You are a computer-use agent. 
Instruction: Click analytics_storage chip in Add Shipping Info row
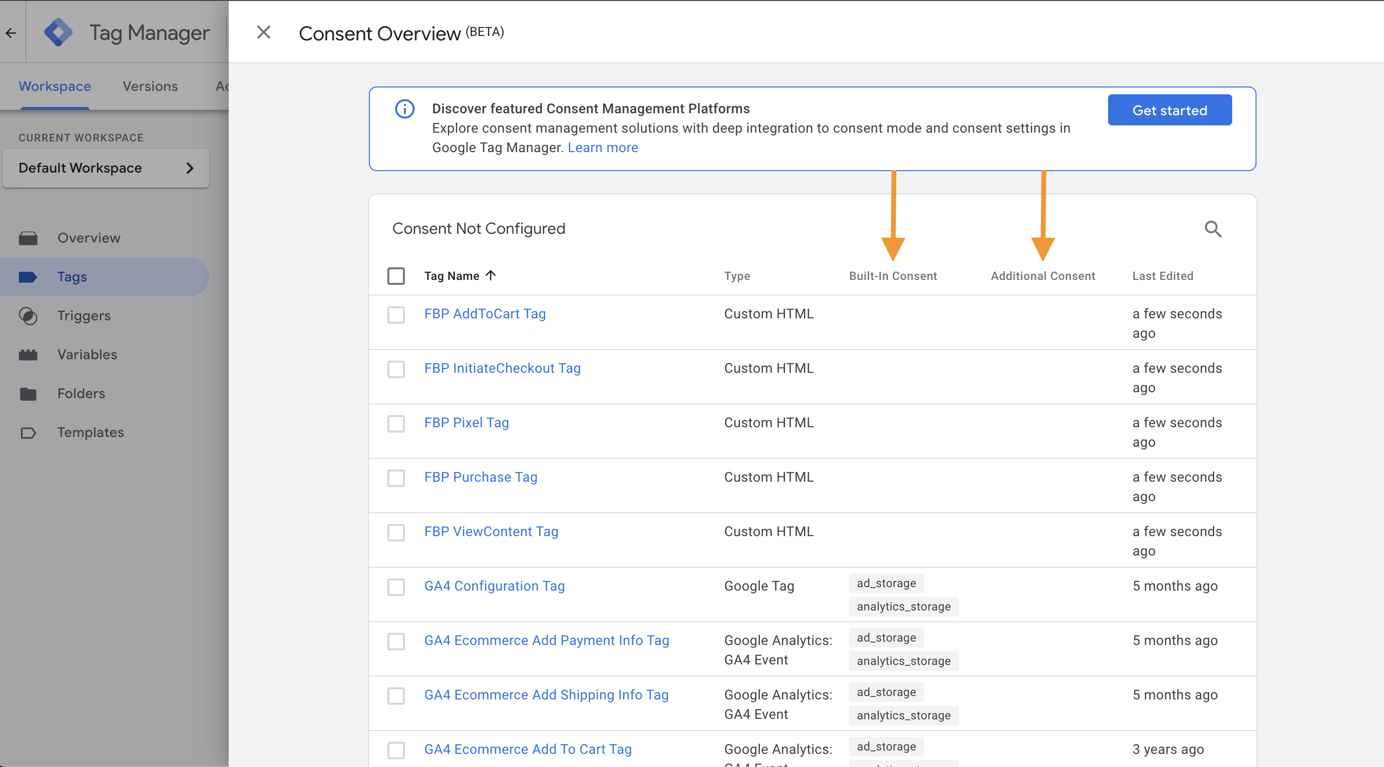(x=903, y=715)
